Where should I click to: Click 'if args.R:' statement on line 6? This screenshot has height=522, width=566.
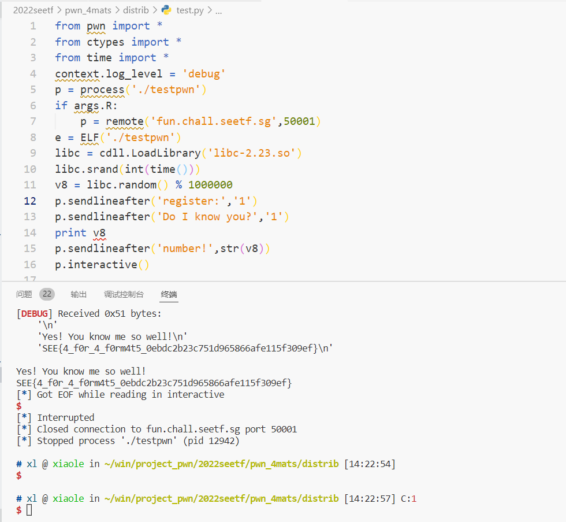[86, 105]
